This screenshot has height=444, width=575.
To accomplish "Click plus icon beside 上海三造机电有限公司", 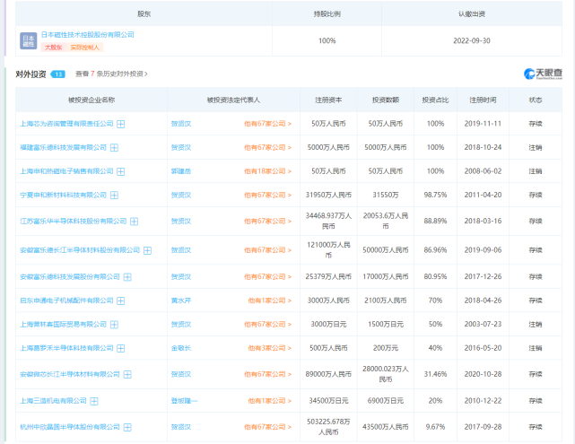I will pyautogui.click(x=94, y=401).
